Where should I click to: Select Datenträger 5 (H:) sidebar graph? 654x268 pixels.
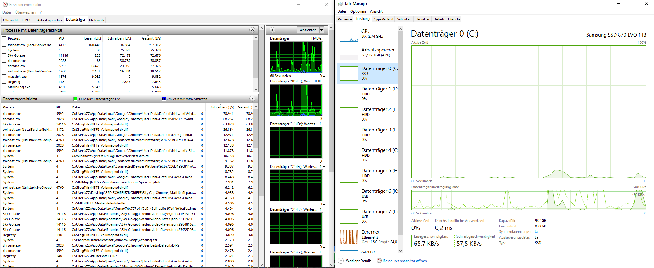pos(349,176)
